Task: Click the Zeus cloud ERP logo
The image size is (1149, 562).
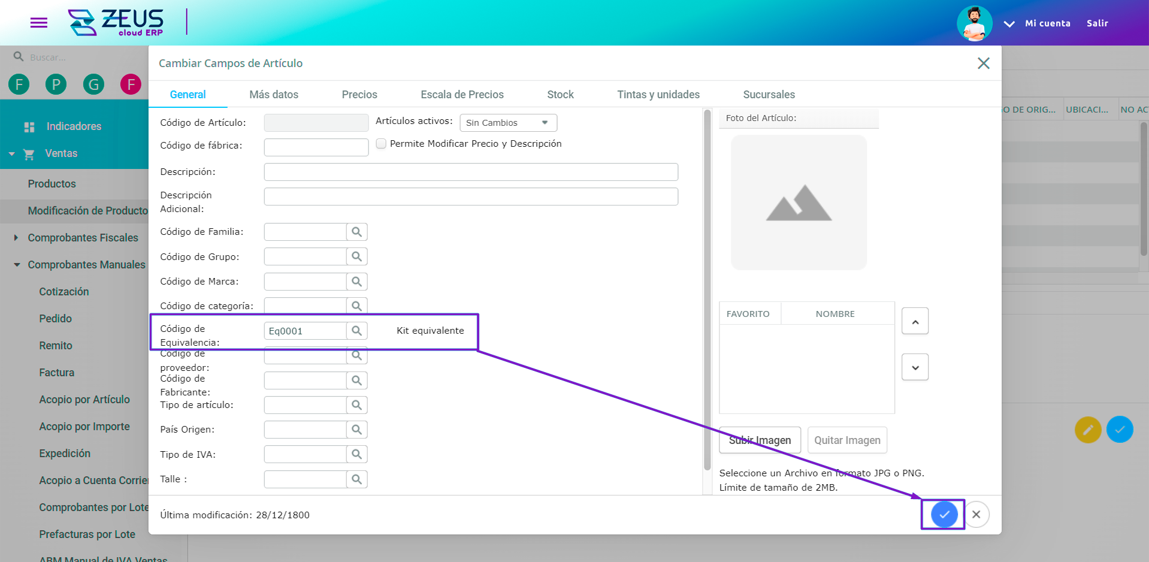Action: 117,23
